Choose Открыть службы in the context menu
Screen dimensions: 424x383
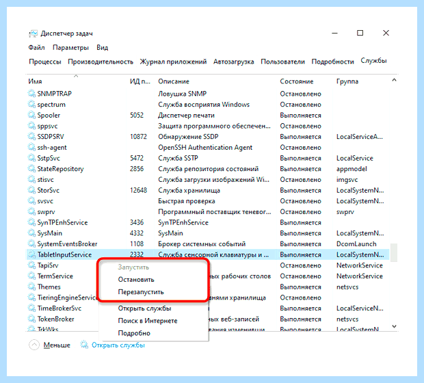[x=145, y=308]
